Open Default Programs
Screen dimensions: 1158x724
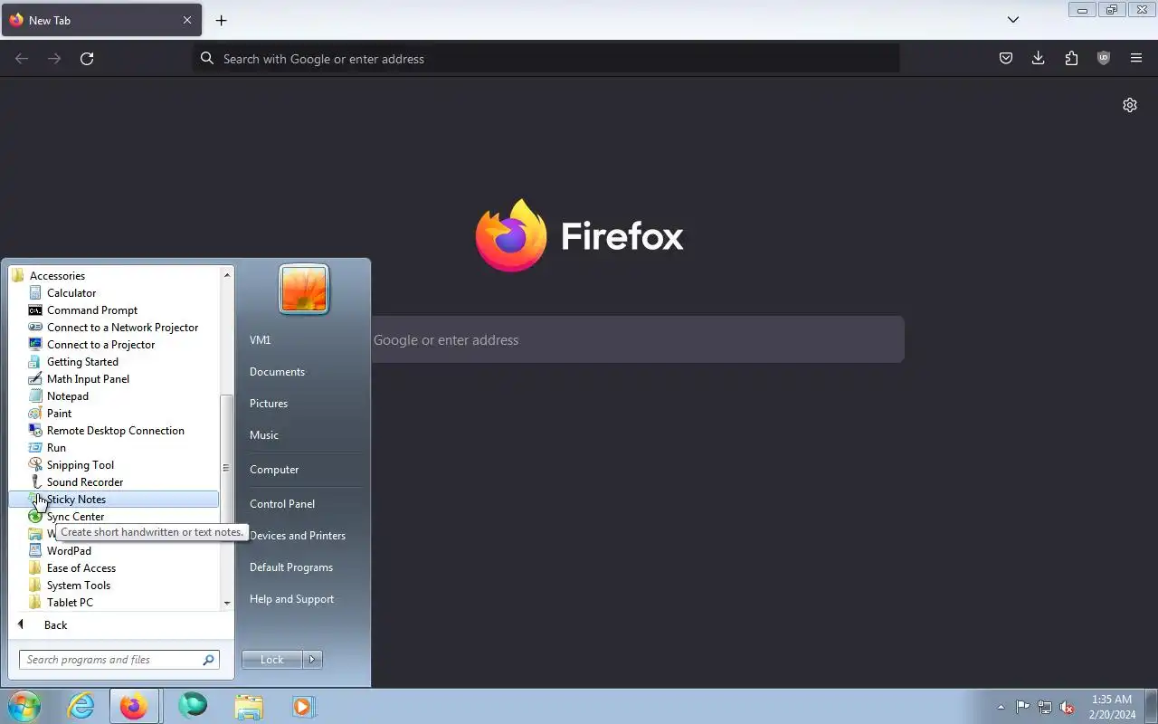pyautogui.click(x=291, y=567)
